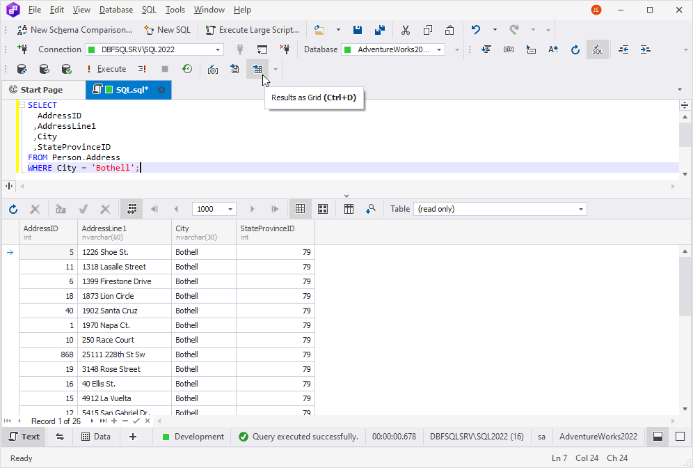
Task: Close the SQL.sql tab
Action: click(x=161, y=90)
